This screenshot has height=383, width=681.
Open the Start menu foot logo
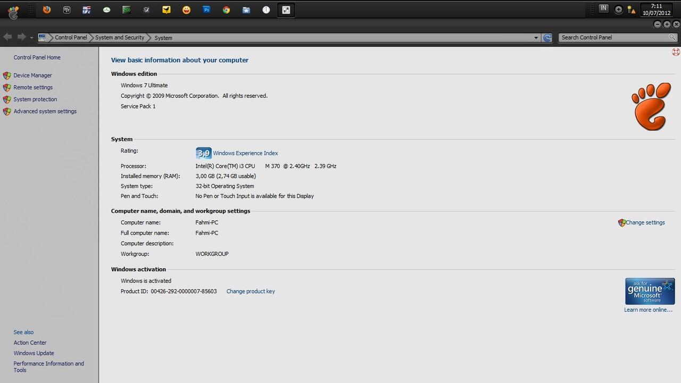pos(13,12)
